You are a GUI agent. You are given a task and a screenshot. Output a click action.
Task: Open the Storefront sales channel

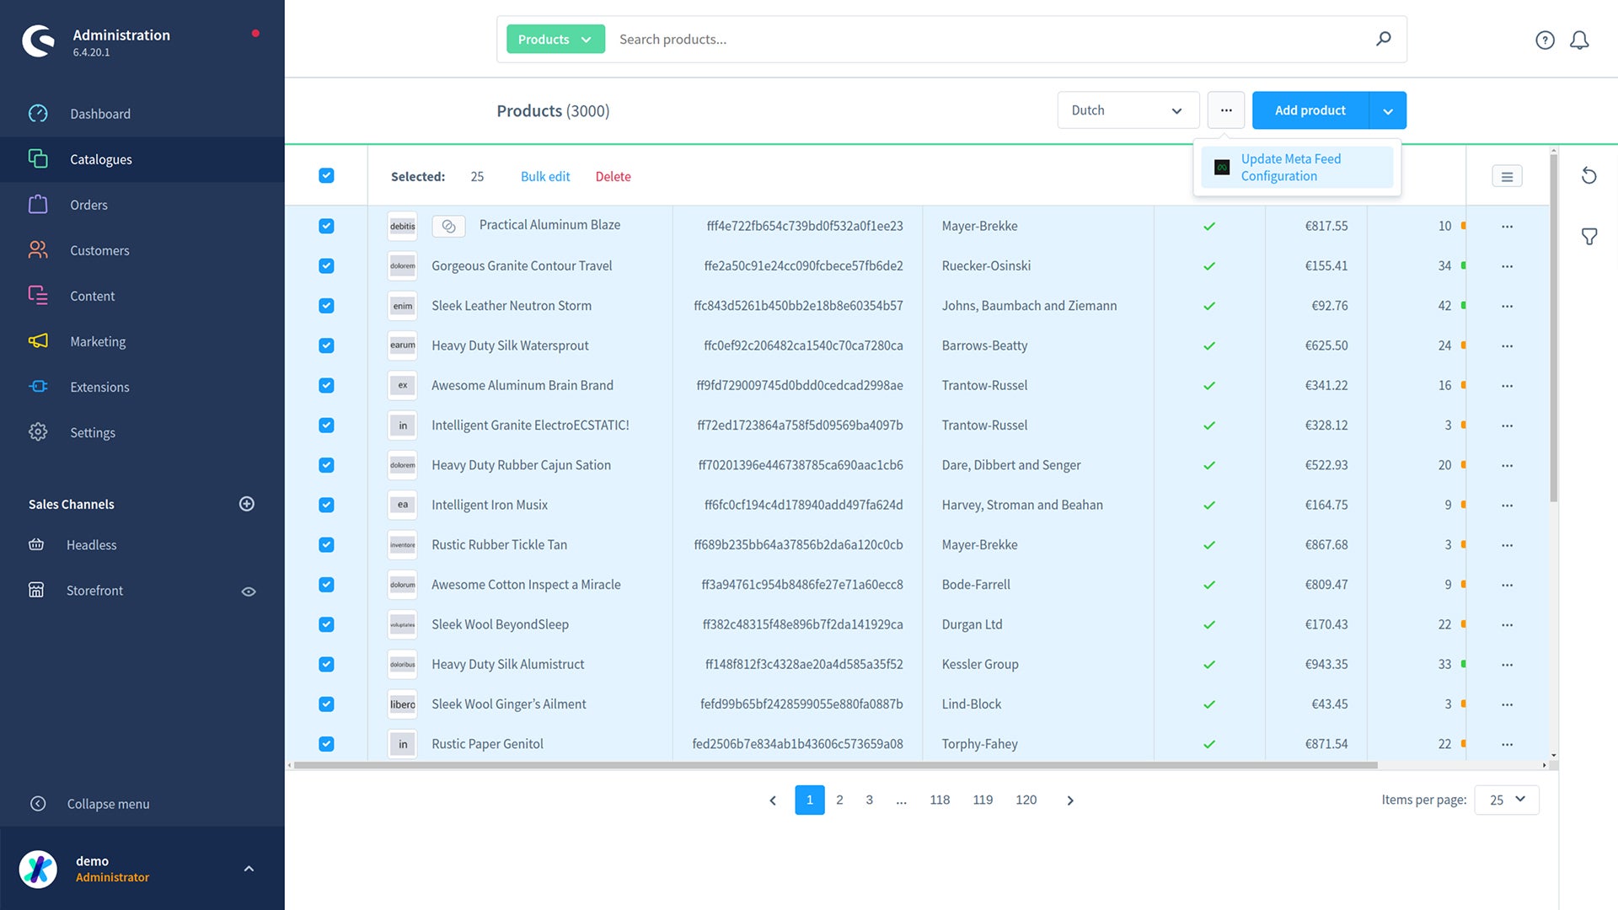coord(94,591)
